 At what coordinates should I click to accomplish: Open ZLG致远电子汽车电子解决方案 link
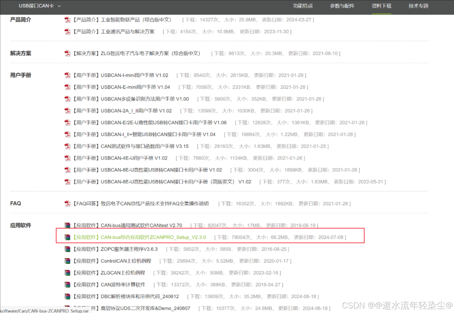(x=136, y=54)
